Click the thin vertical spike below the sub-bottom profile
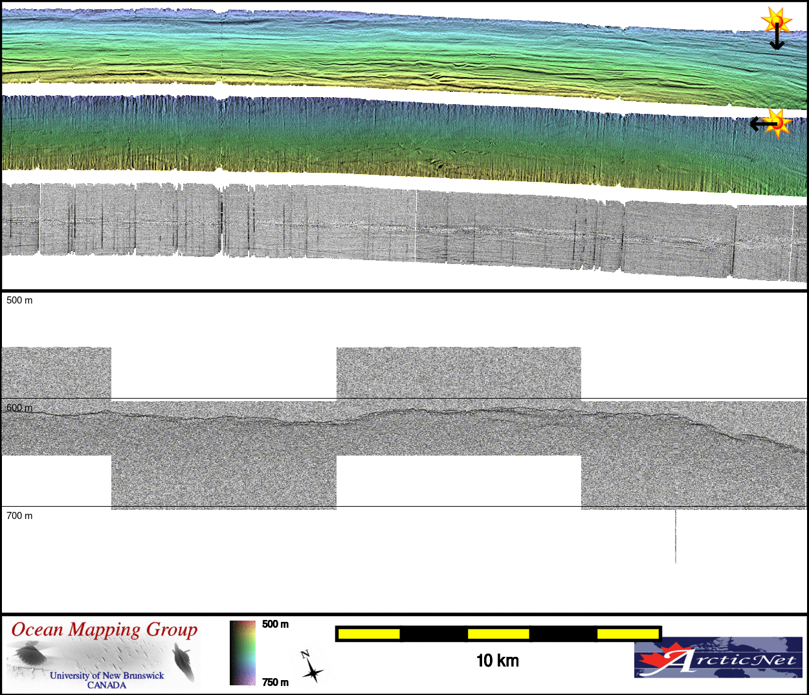 click(x=676, y=537)
